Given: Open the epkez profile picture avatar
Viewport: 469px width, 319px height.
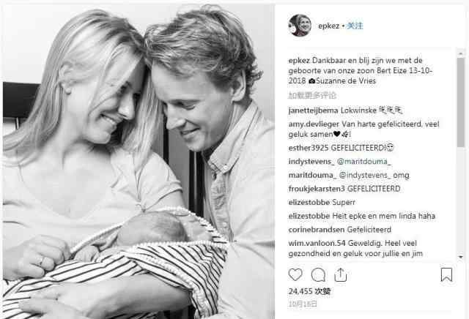Looking at the screenshot, I should click(x=300, y=26).
